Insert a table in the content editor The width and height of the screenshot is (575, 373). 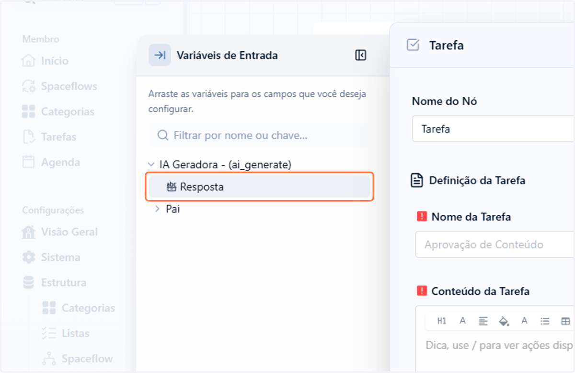pyautogui.click(x=565, y=321)
